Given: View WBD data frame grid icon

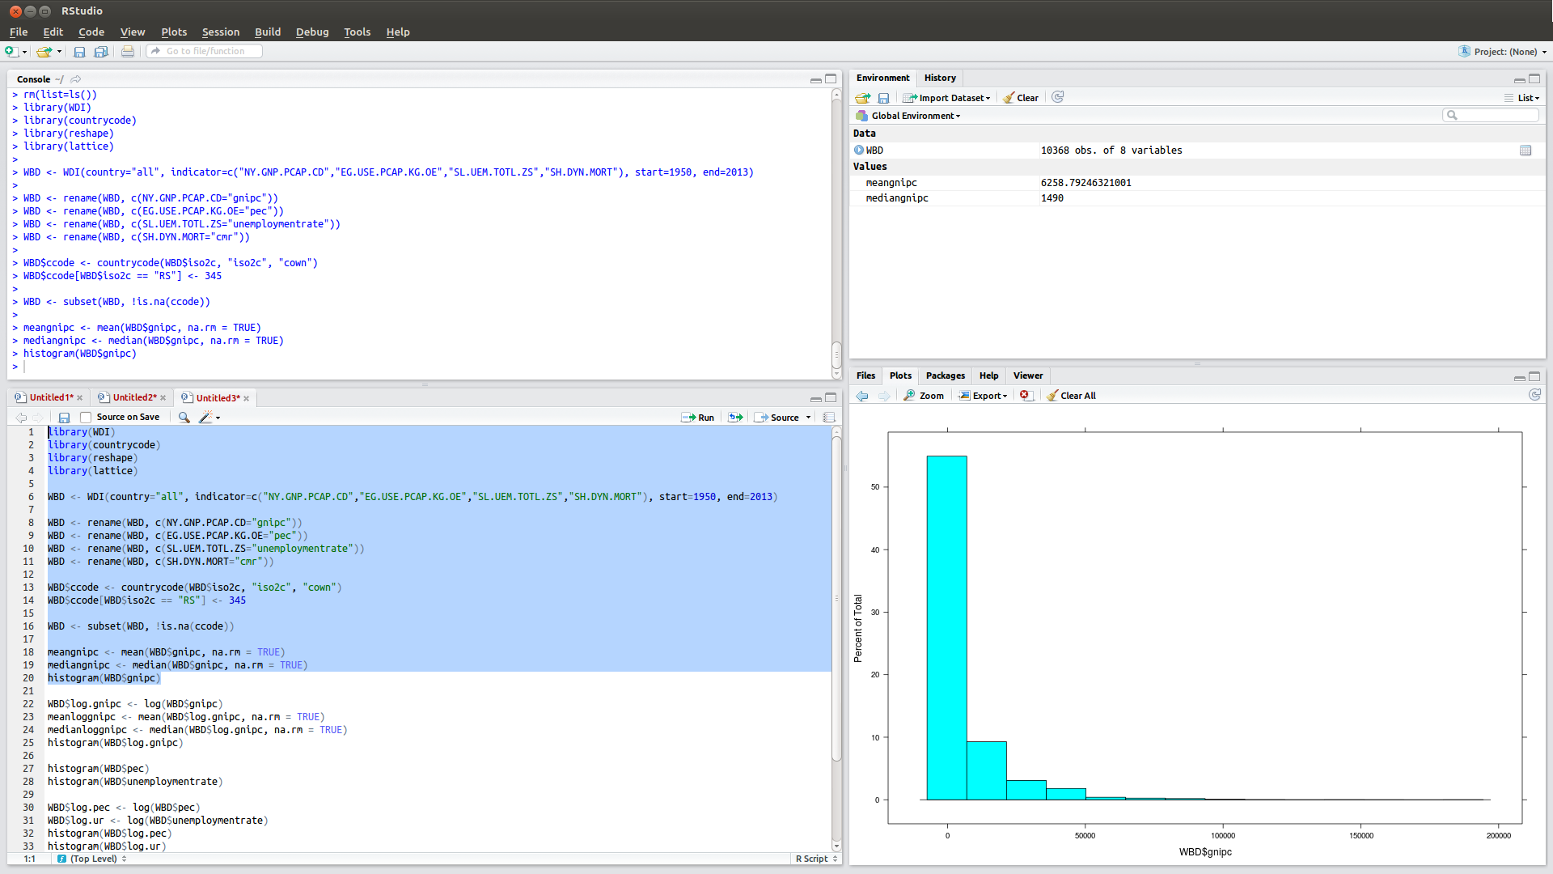Looking at the screenshot, I should [1525, 151].
